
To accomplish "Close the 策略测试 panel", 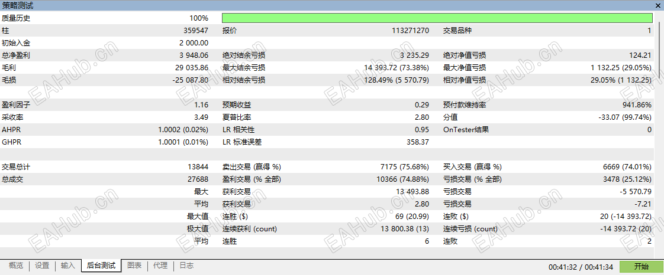I will click(x=658, y=5).
